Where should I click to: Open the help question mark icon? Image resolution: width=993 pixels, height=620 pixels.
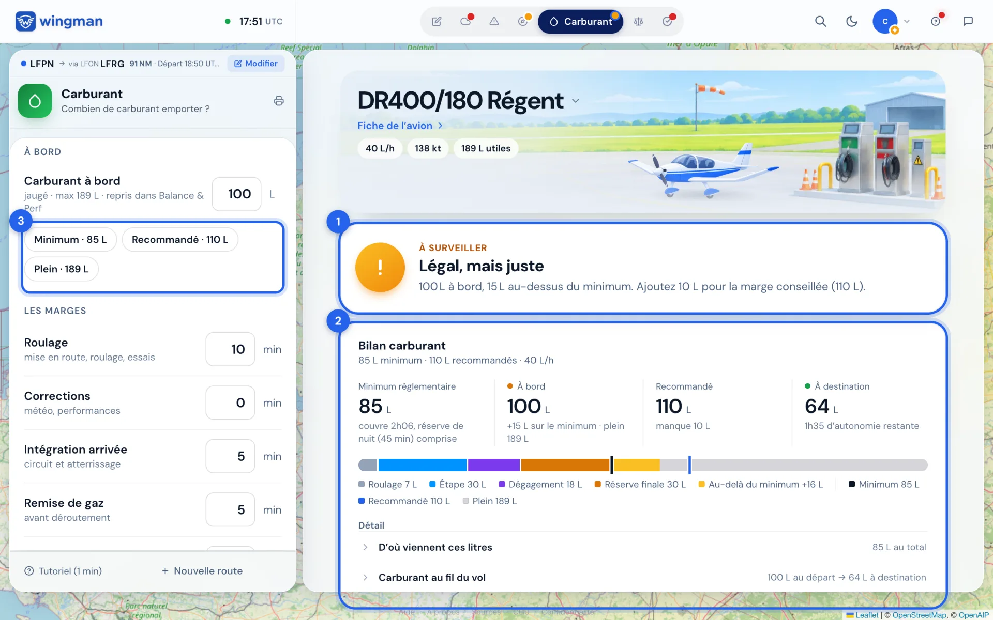[x=936, y=21]
